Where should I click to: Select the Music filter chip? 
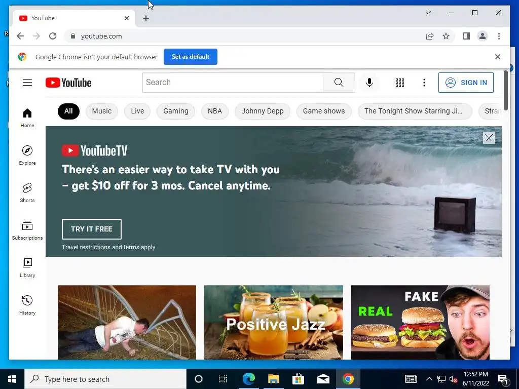pyautogui.click(x=101, y=111)
